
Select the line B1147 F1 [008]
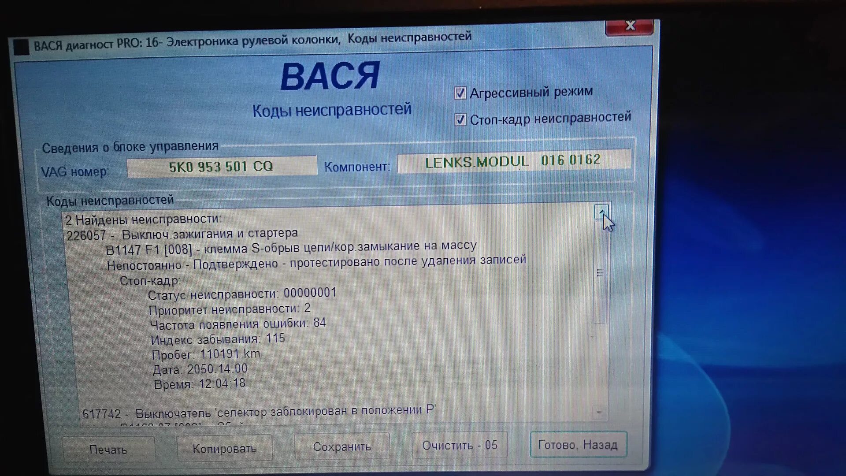click(291, 247)
